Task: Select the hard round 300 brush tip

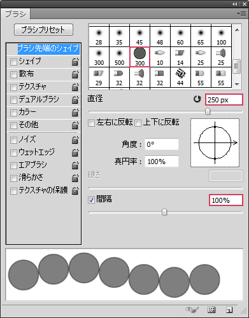Action: (x=139, y=57)
